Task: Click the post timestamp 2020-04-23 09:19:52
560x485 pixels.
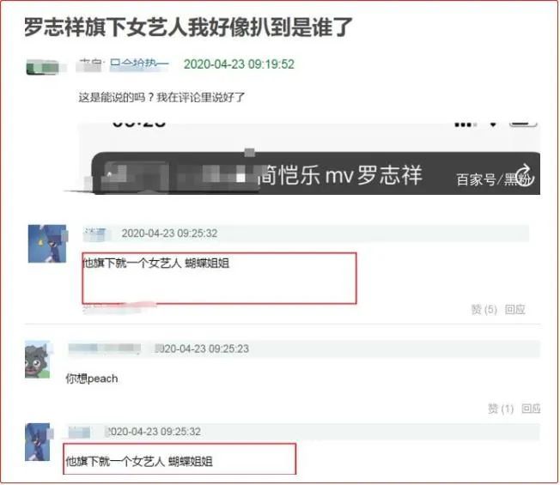Action: coord(239,64)
